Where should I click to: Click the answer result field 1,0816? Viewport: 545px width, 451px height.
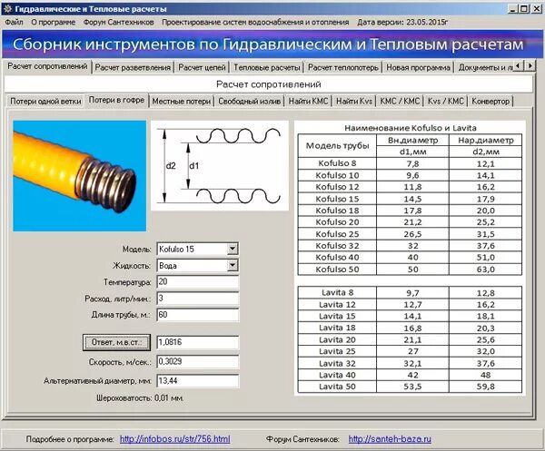pyautogui.click(x=197, y=342)
